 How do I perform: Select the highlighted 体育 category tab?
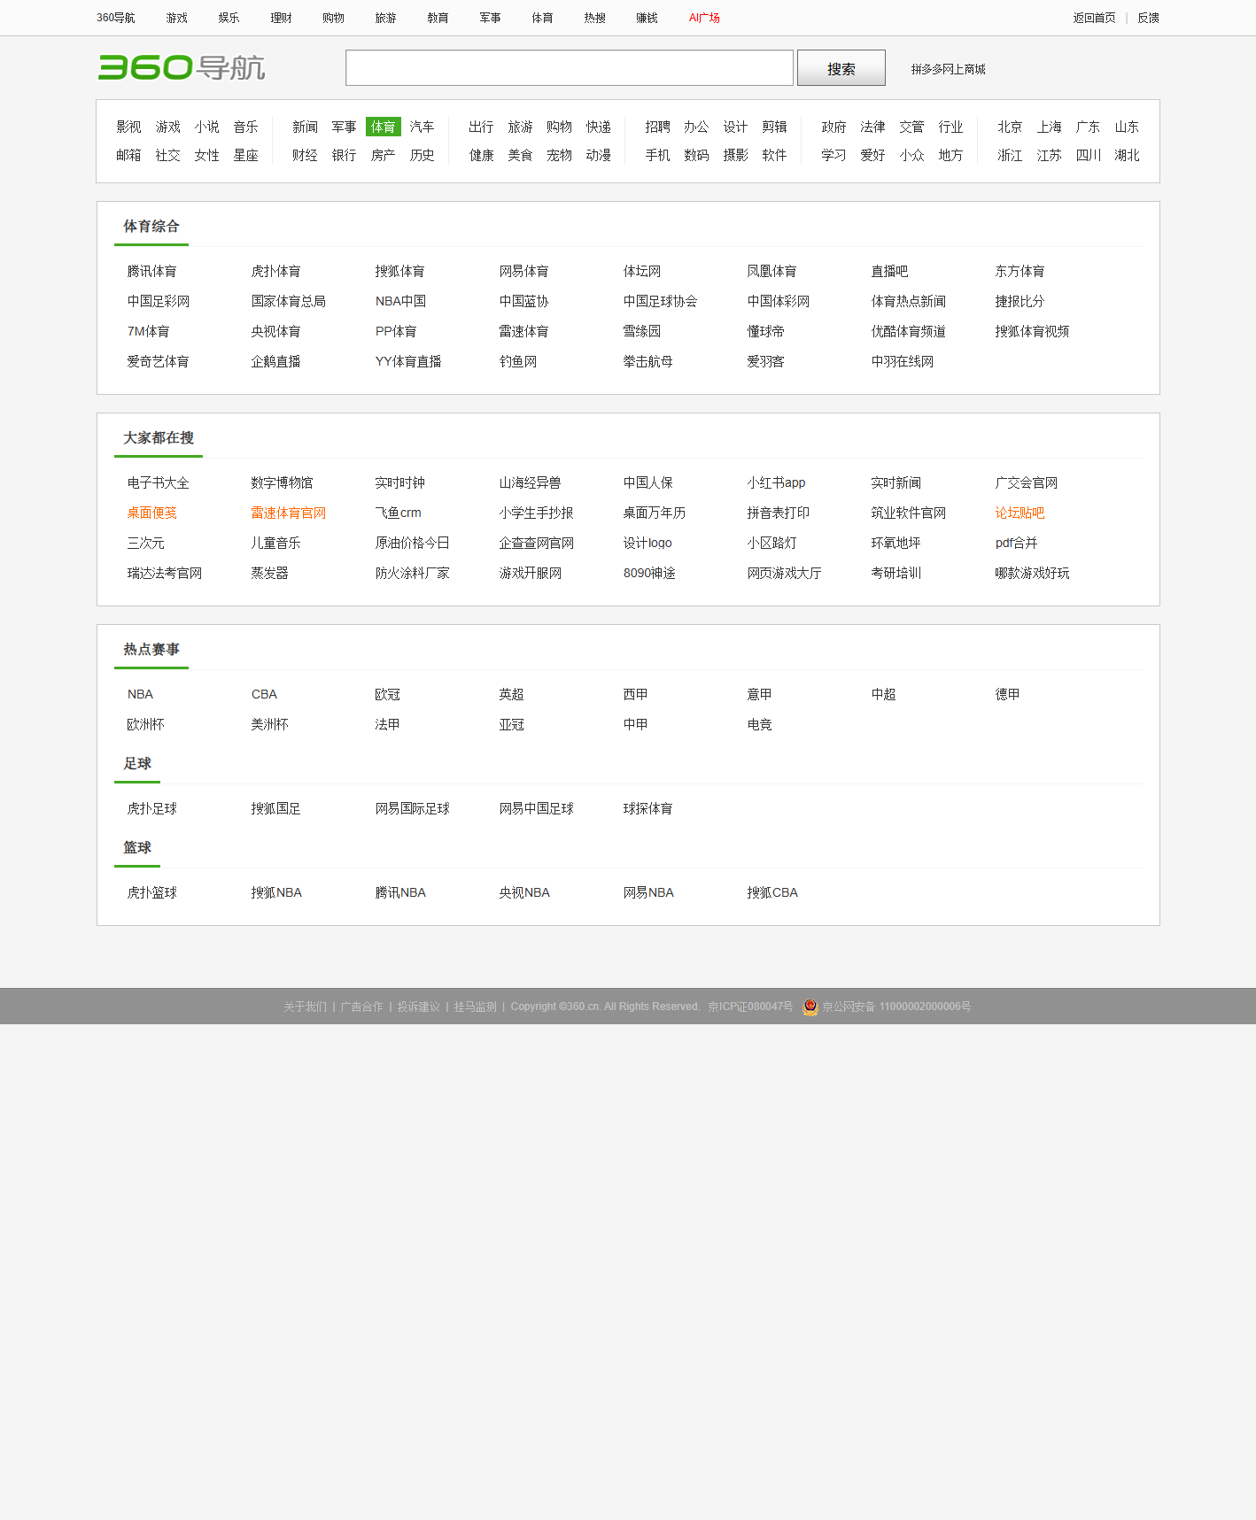coord(383,127)
